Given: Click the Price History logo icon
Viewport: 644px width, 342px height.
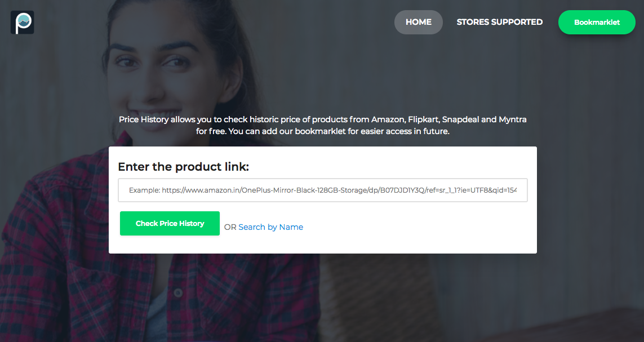Looking at the screenshot, I should coord(23,23).
